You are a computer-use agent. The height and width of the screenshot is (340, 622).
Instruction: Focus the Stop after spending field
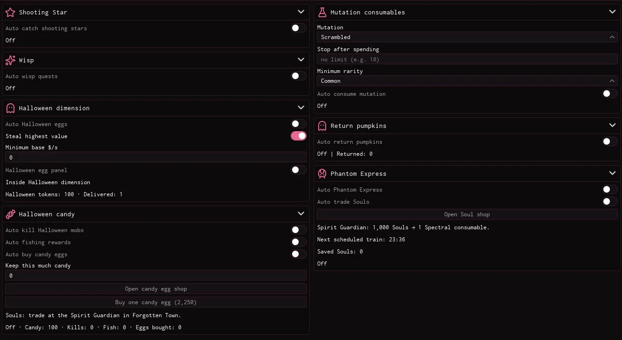pyautogui.click(x=467, y=59)
